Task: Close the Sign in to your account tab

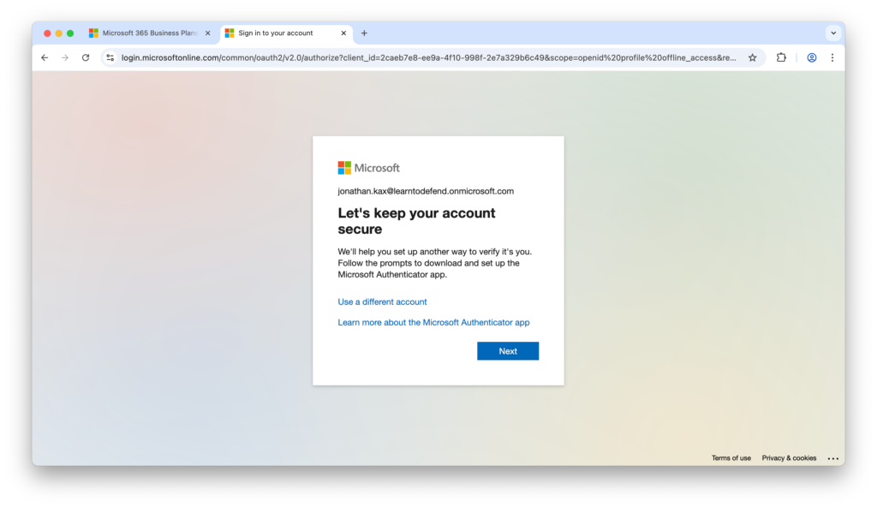Action: tap(344, 33)
